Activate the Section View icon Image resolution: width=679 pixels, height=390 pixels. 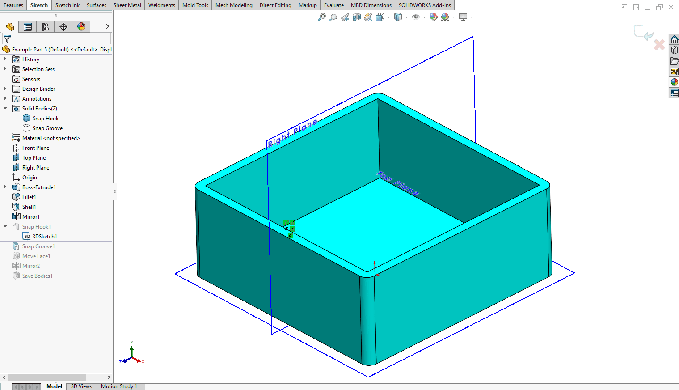(x=357, y=17)
